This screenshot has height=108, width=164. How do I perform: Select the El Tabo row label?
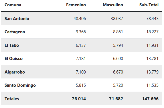[12, 45]
